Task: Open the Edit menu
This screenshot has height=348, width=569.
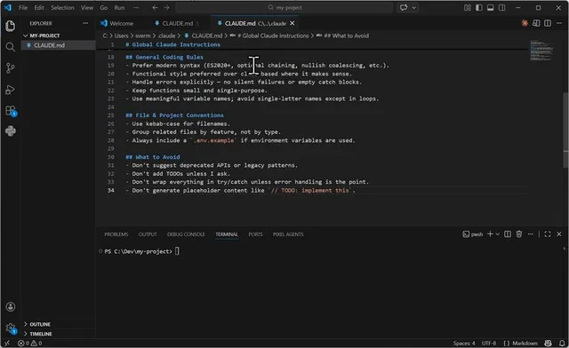Action: pyautogui.click(x=39, y=8)
